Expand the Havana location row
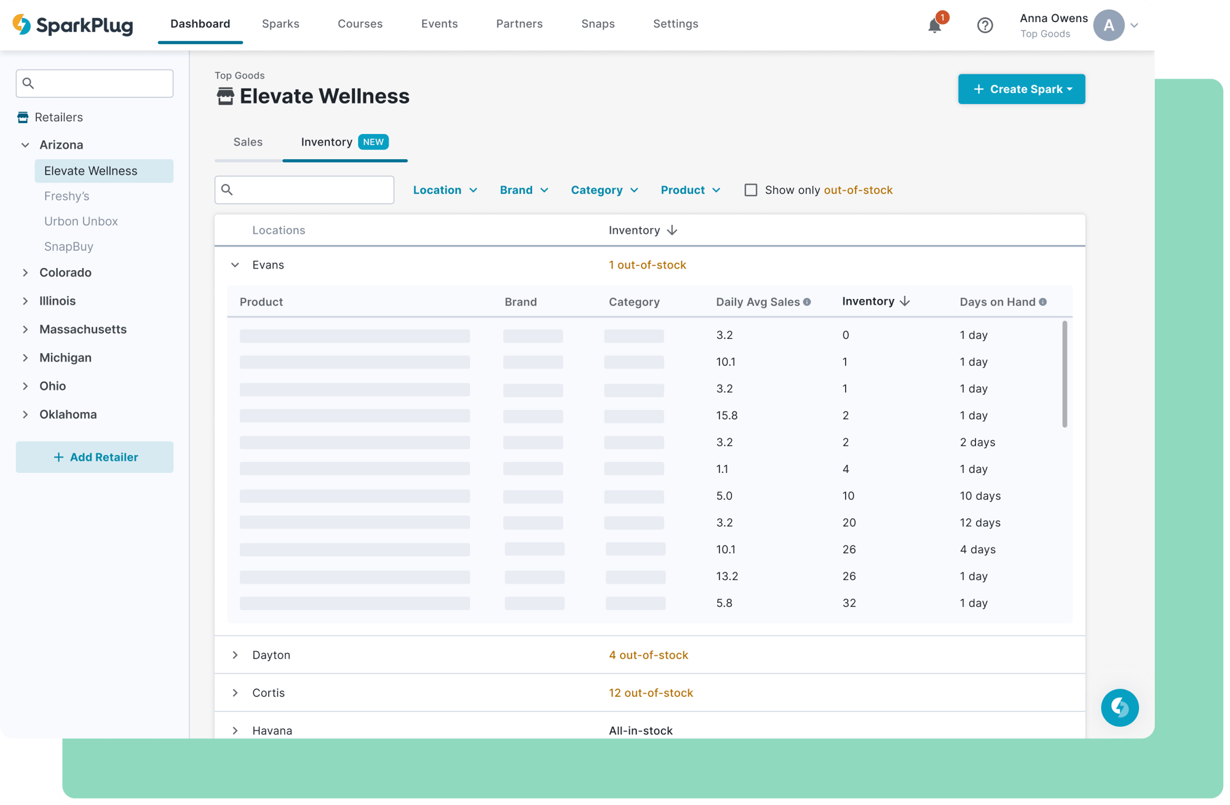 pyautogui.click(x=235, y=731)
